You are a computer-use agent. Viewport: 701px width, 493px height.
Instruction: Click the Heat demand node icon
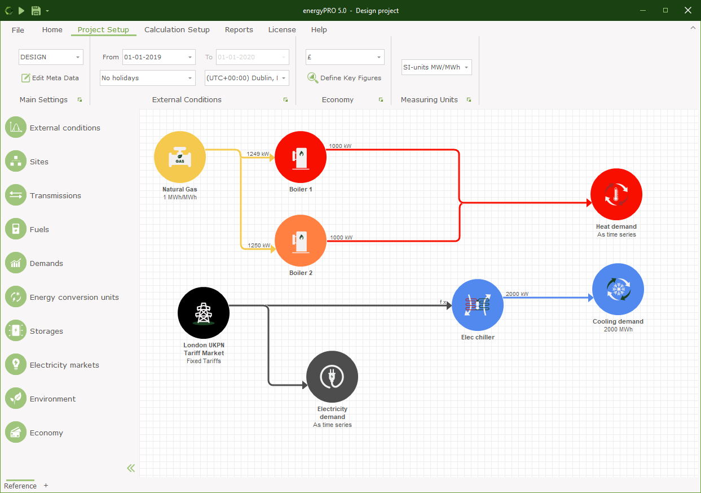(x=616, y=194)
